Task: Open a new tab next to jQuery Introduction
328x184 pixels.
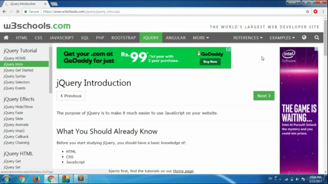Action: [x=54, y=4]
